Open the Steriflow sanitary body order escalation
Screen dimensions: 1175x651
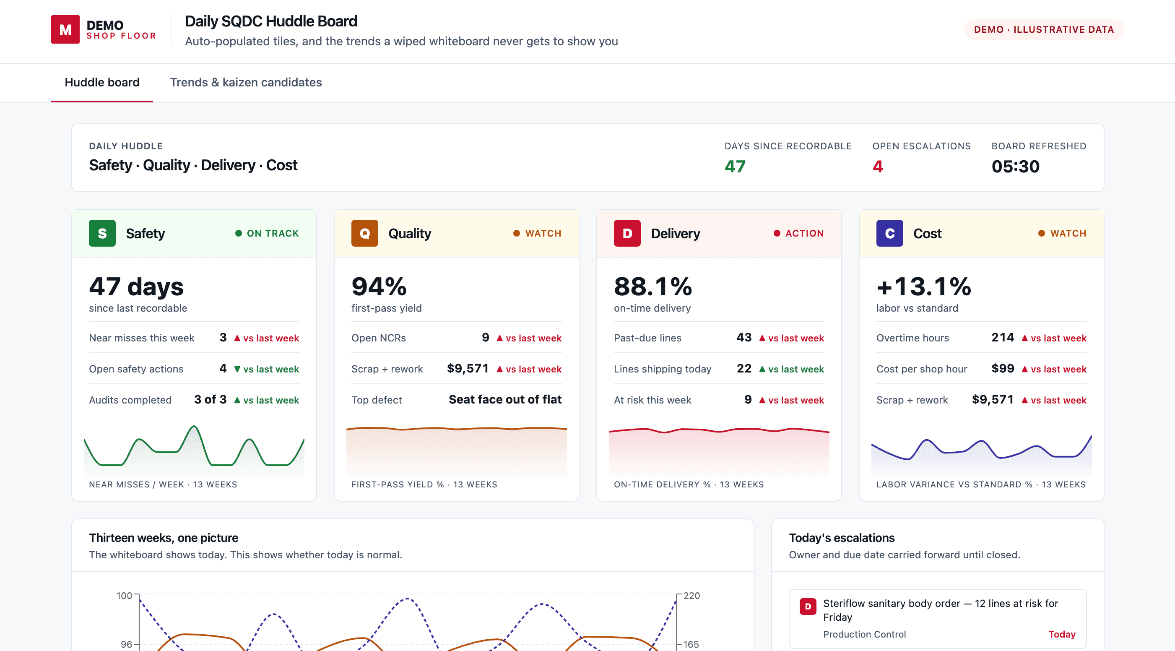coord(937,618)
